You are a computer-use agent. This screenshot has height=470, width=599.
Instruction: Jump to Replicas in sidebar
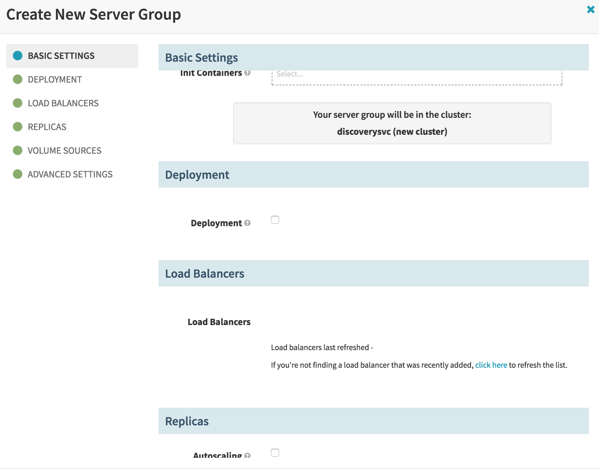(x=72, y=127)
